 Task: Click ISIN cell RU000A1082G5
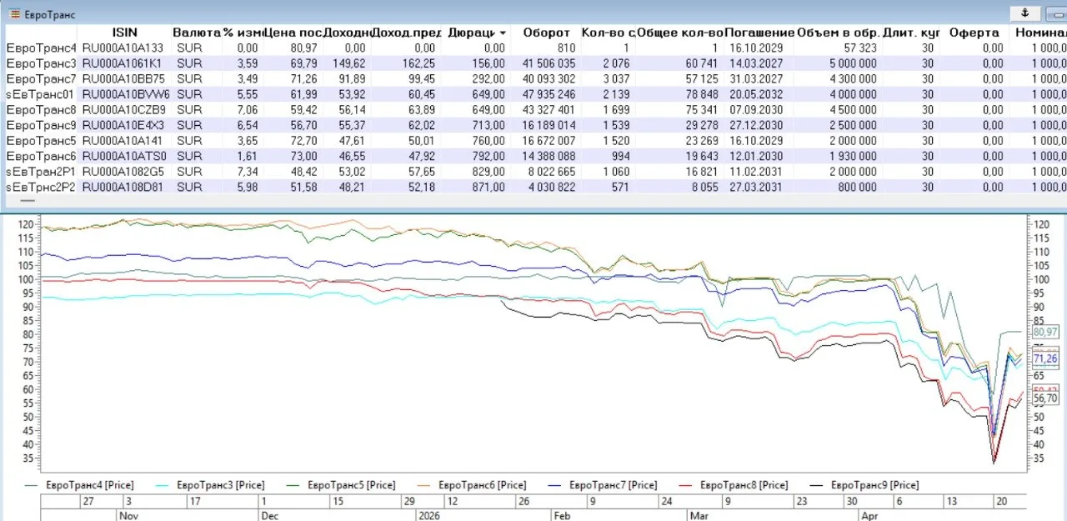(123, 172)
